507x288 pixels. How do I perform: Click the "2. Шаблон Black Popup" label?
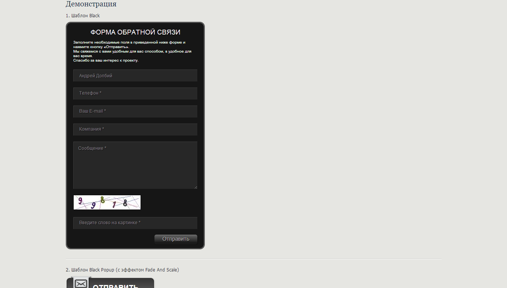click(x=122, y=270)
